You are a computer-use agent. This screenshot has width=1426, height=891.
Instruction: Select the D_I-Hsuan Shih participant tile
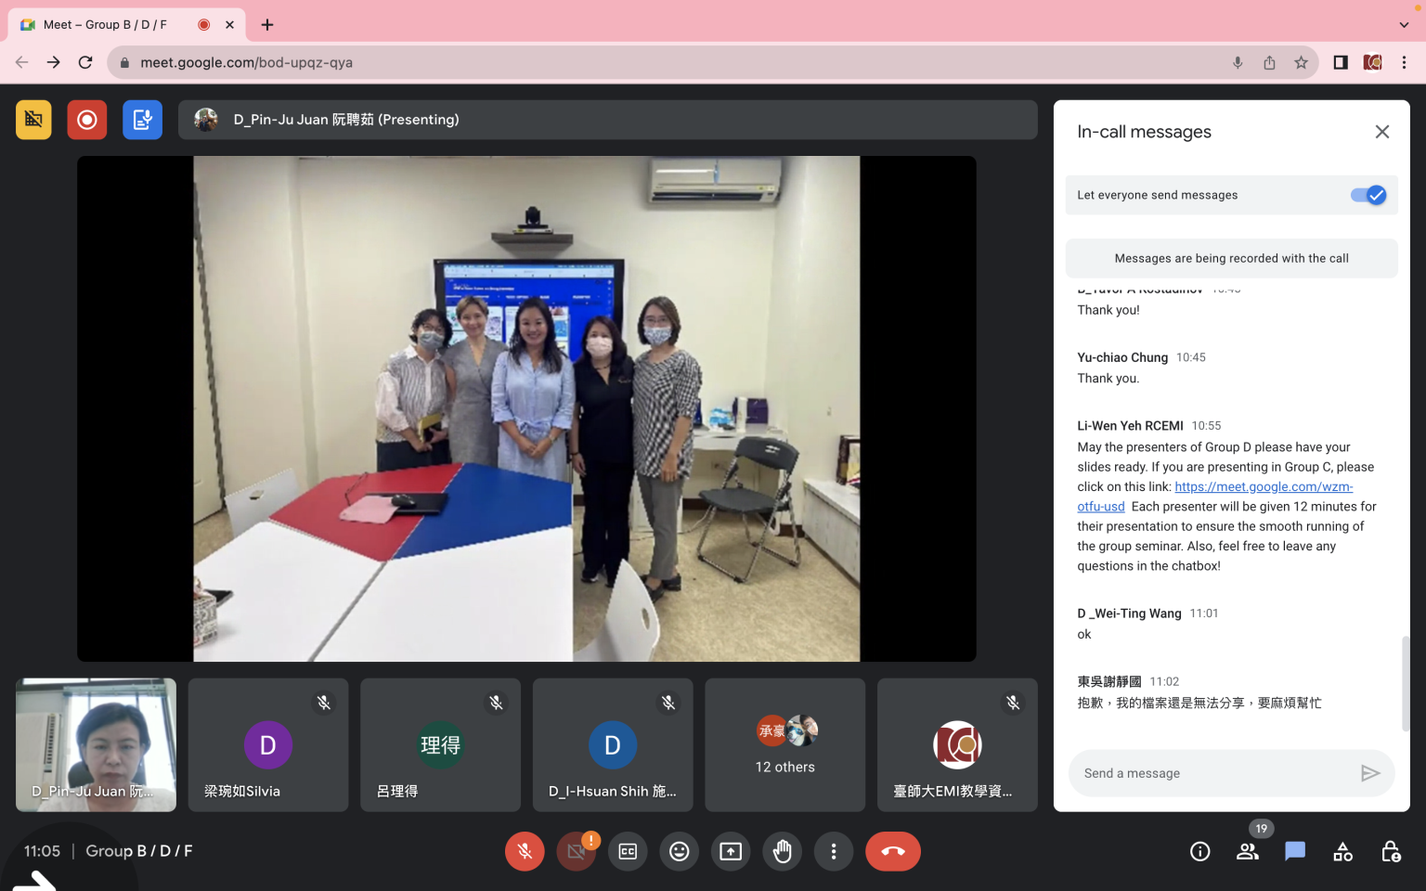[613, 745]
